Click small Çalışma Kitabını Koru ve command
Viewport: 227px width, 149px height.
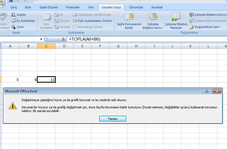pyautogui.click(x=208, y=15)
